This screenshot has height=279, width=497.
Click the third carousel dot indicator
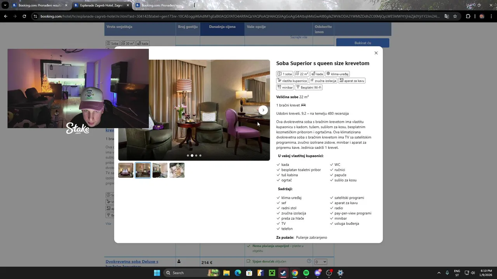(196, 155)
